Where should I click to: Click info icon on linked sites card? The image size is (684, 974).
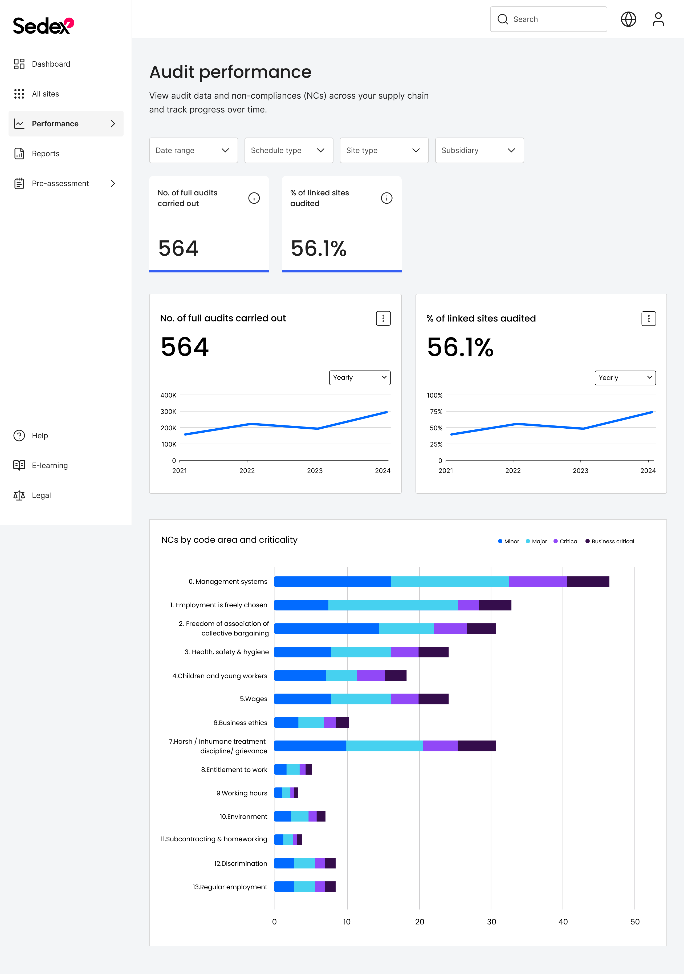tap(386, 198)
